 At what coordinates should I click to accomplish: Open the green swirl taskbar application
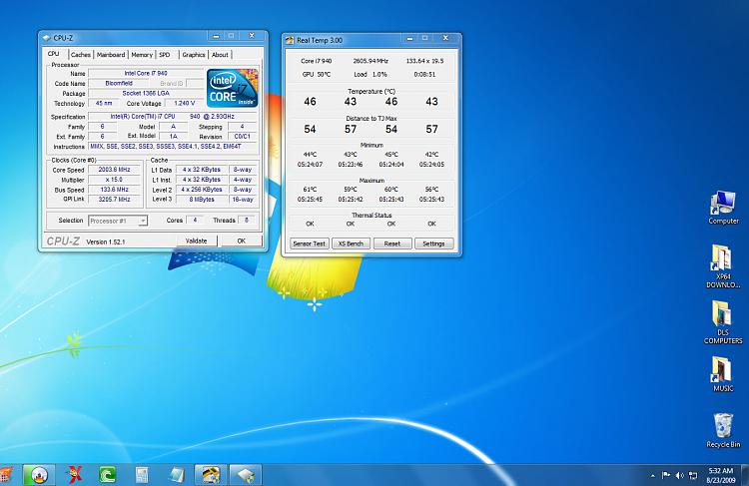108,475
